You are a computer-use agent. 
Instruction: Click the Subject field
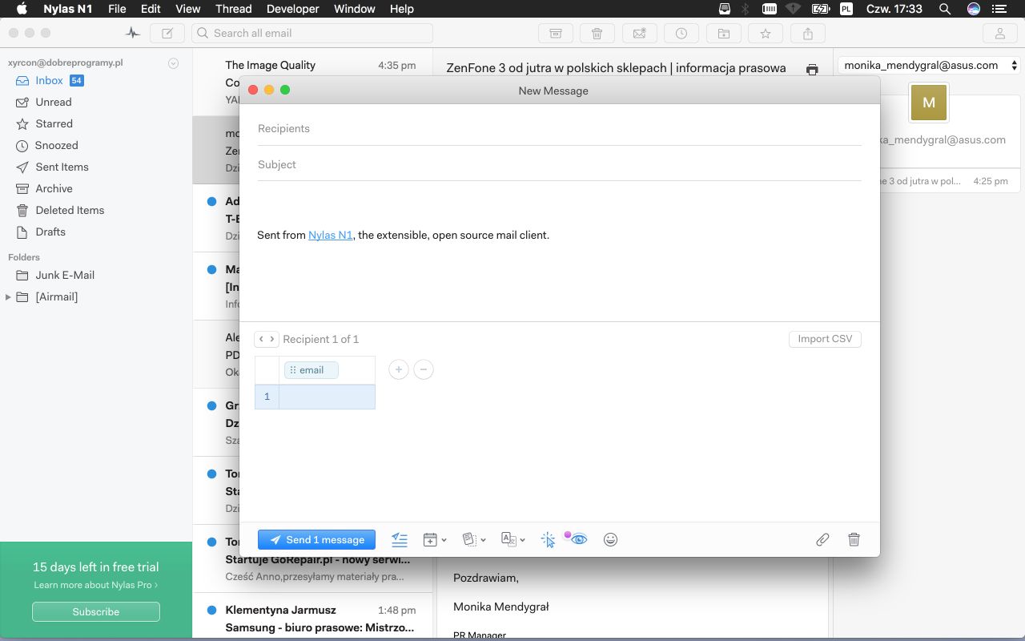tap(559, 165)
